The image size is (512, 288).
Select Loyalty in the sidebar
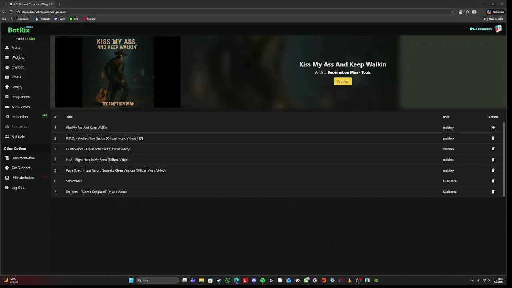point(14,87)
